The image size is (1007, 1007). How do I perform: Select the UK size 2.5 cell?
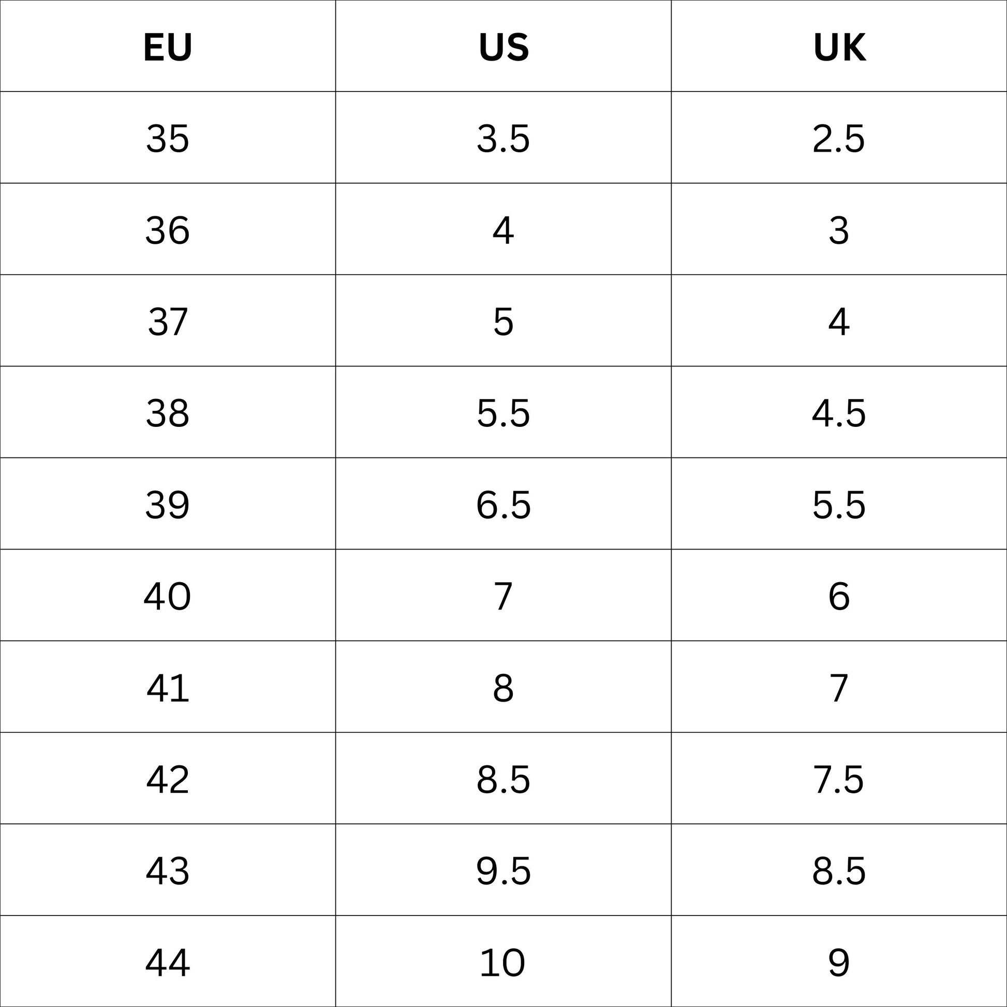click(x=839, y=139)
